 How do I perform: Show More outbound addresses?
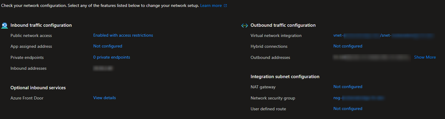(x=425, y=57)
